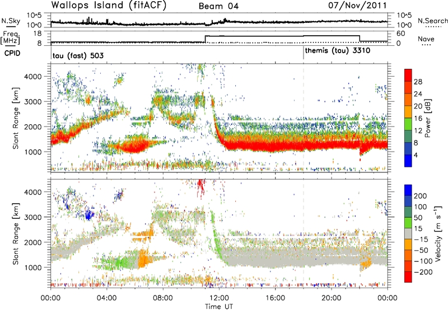Click the 'Power [dB]' colorbar label

coord(428,118)
